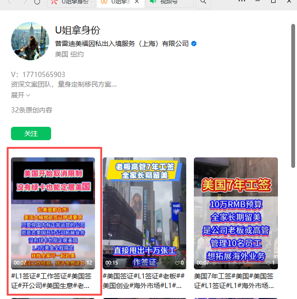Image resolution: width=297 pixels, height=299 pixels.
Task: Click caption #L1签证#工作签证#美国签证
Action: coord(52,281)
